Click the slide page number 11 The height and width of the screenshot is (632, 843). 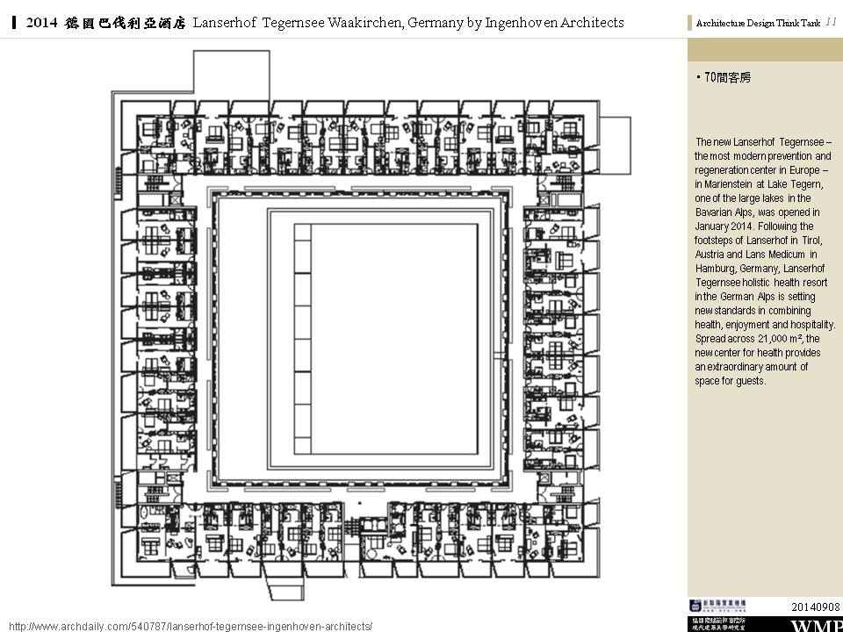830,22
